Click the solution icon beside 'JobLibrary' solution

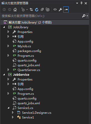coord(5,22)
